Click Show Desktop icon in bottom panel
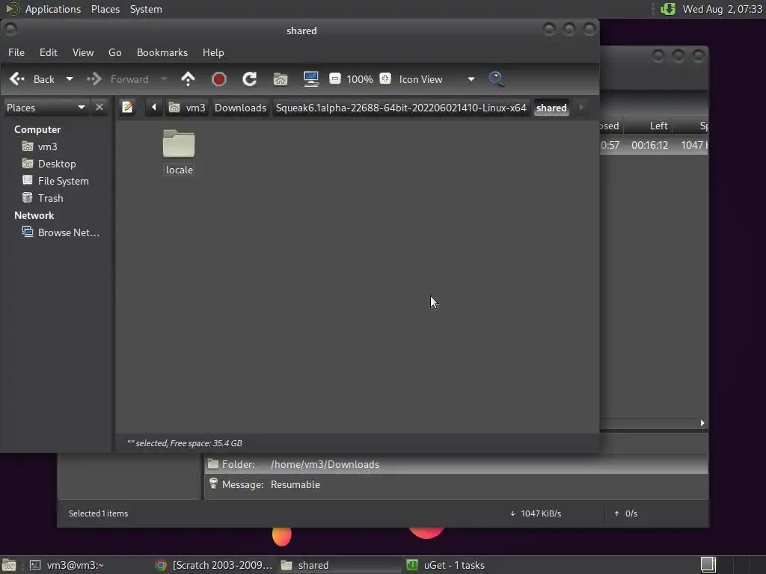The height and width of the screenshot is (574, 766). [9, 565]
